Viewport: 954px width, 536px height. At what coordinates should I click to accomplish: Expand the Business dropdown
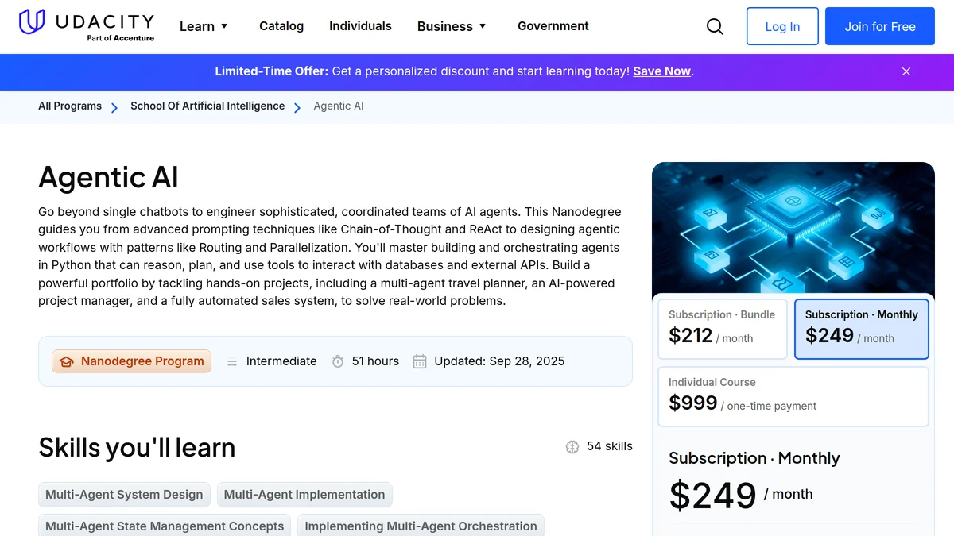[x=452, y=26]
